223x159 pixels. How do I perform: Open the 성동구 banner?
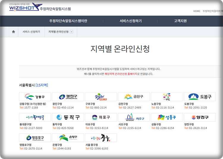[x=167, y=117]
